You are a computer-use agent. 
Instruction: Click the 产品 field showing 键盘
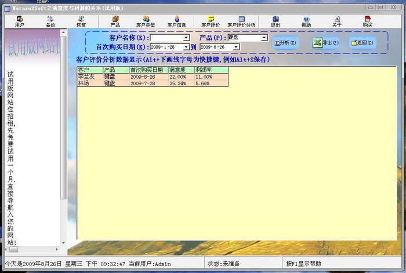[x=244, y=38]
